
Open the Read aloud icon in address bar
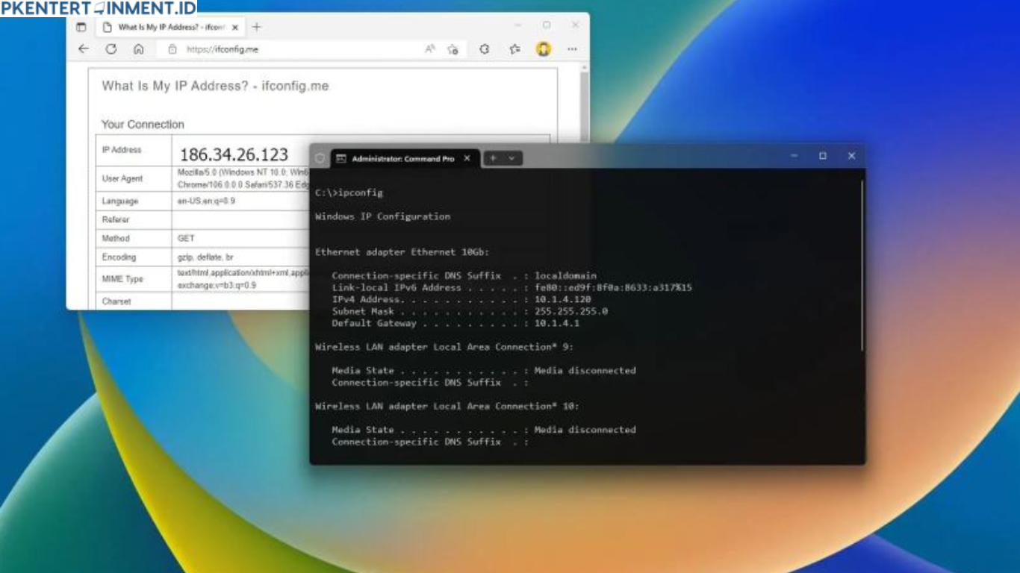pyautogui.click(x=430, y=49)
